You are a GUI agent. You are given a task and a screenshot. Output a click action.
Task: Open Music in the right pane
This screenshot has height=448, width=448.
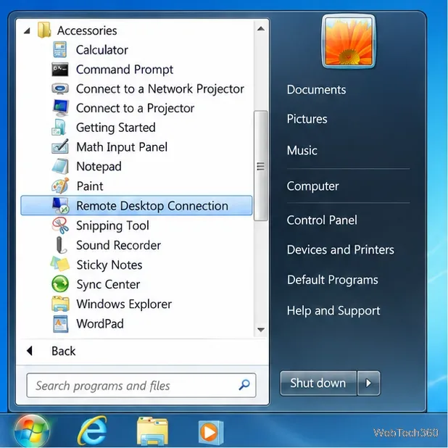[302, 150]
